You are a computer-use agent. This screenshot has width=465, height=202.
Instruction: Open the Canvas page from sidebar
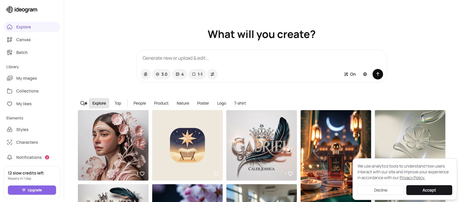pyautogui.click(x=23, y=40)
